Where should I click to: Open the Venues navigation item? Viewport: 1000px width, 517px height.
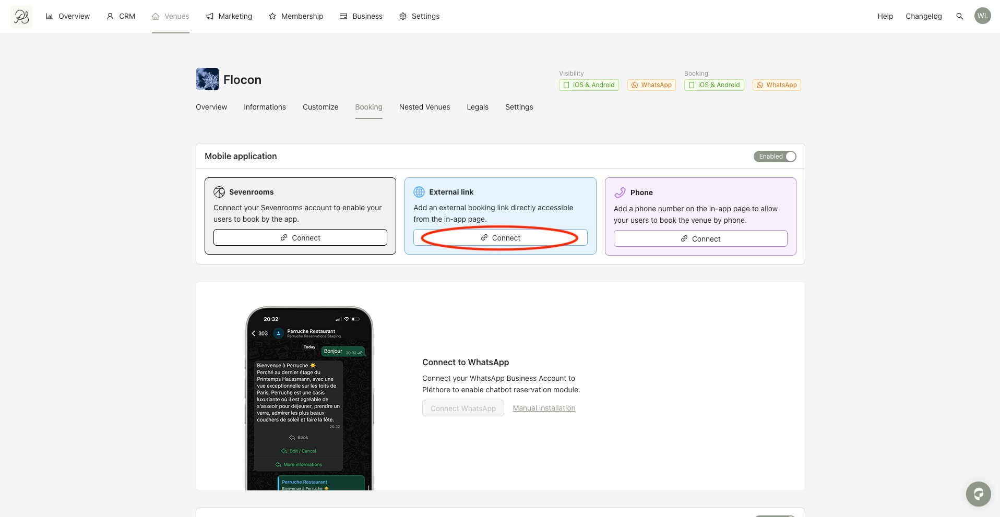(171, 16)
